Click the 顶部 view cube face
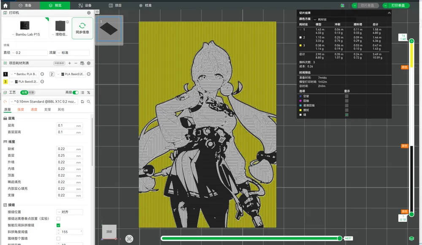 pyautogui.click(x=109, y=231)
